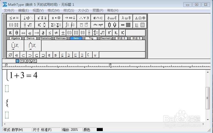This screenshot has height=133, width=213.
Task: Insert summation template from small bar
Action: pos(96,33)
